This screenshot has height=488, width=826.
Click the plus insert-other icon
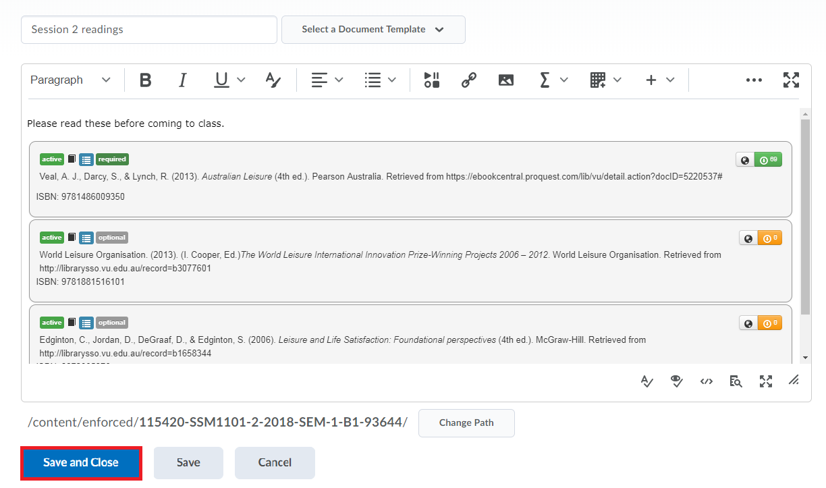tap(651, 80)
